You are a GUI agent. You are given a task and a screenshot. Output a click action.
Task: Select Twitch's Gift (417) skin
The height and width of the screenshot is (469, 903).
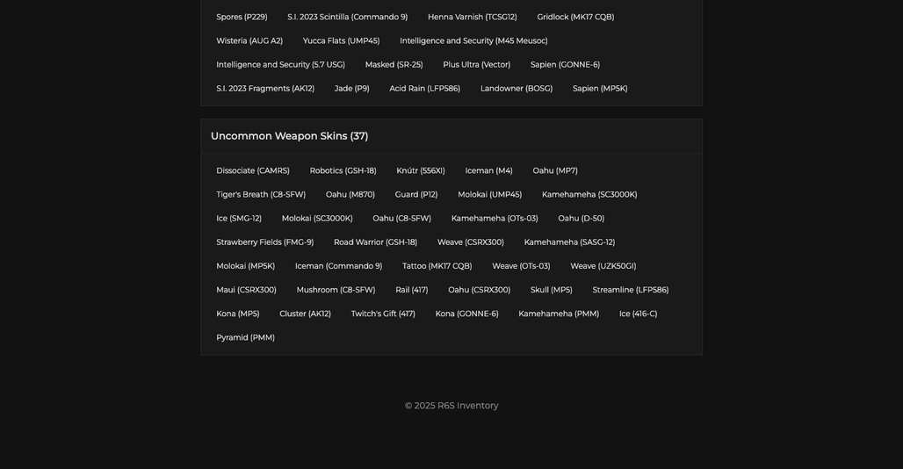[383, 314]
